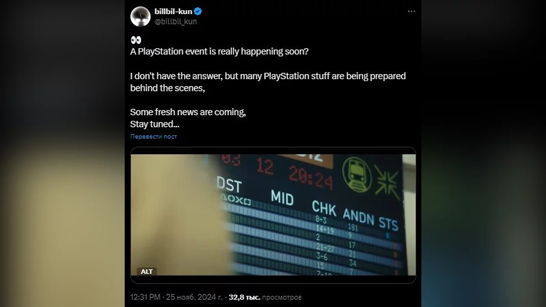This screenshot has width=546, height=307.
Task: Click the 'Some fresh news are coming' line
Action: (188, 112)
